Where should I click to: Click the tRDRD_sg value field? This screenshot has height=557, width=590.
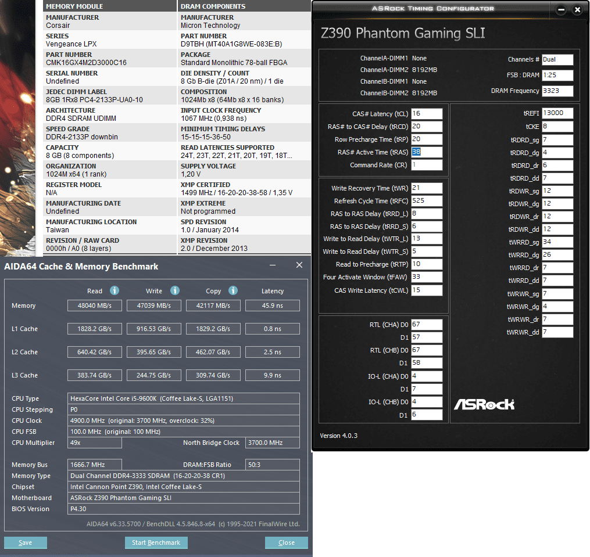click(557, 140)
